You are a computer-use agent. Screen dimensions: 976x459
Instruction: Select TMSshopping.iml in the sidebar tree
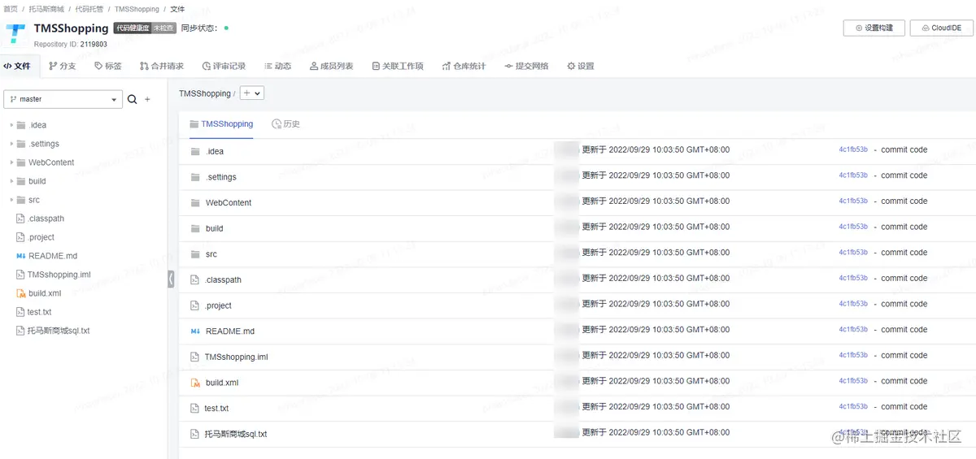coord(59,275)
